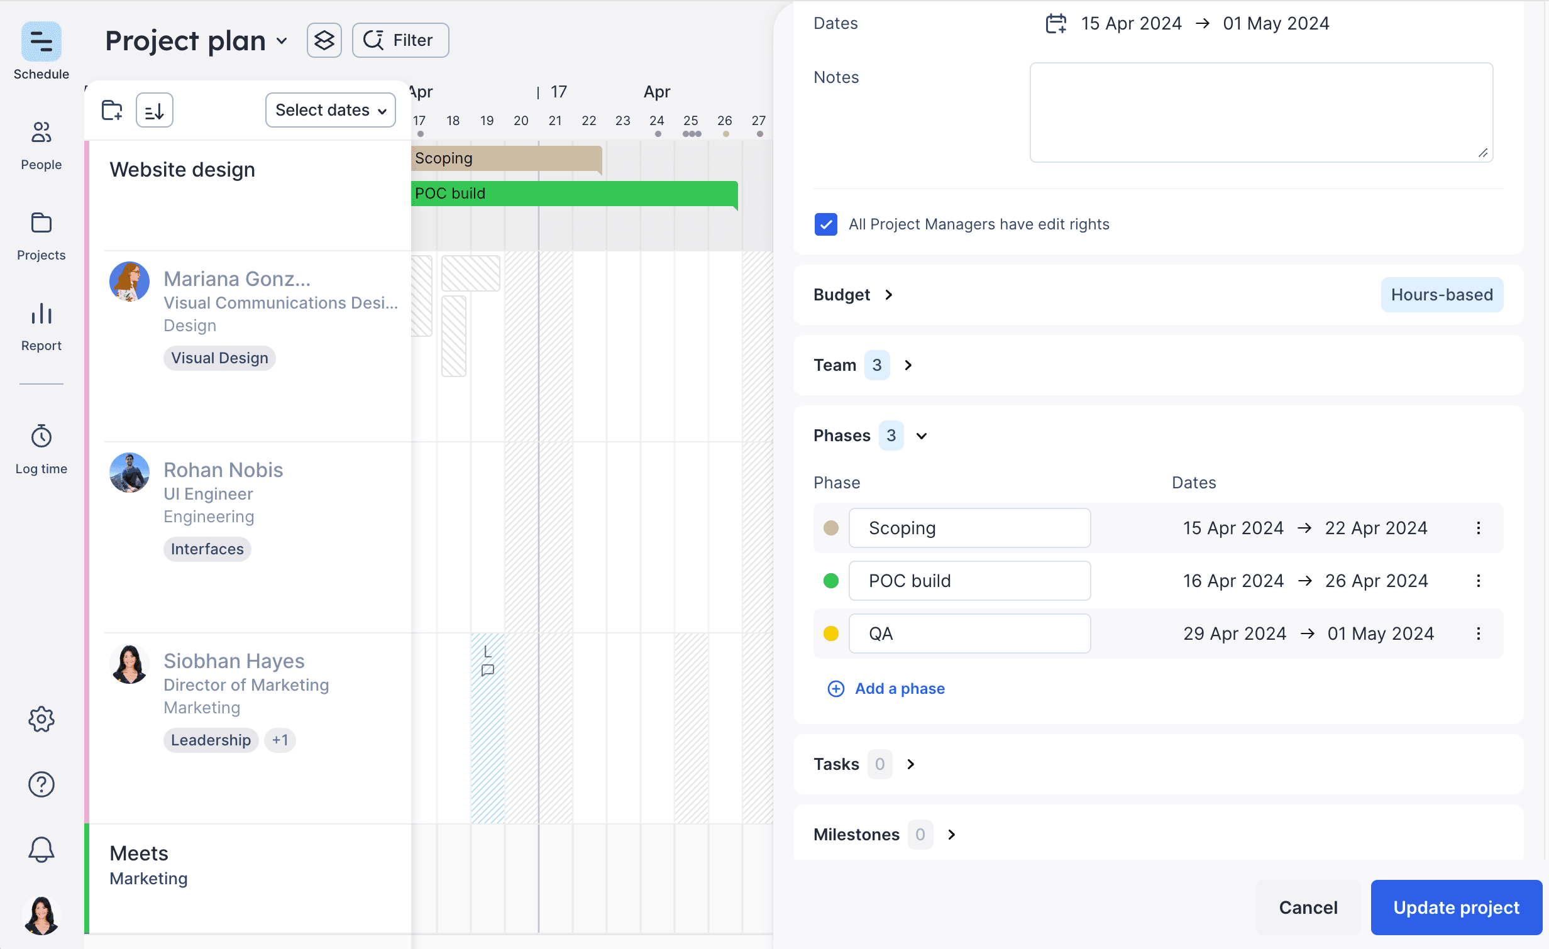Click into the Notes text area

1260,112
